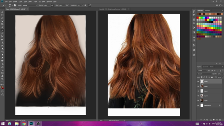Open the foreground color swatch in toolbox
The width and height of the screenshot is (224, 126).
tap(1, 87)
